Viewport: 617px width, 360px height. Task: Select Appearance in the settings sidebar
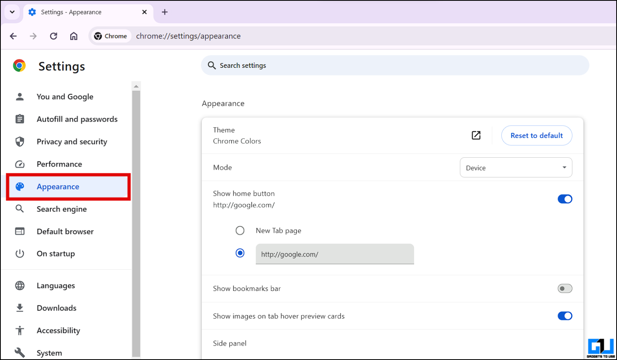[58, 187]
